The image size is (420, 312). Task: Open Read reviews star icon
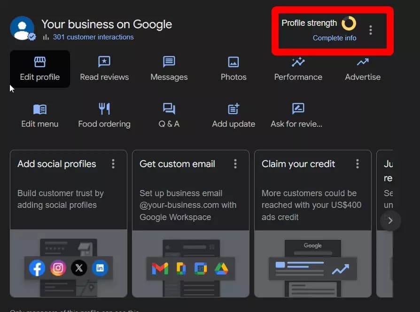pyautogui.click(x=104, y=62)
